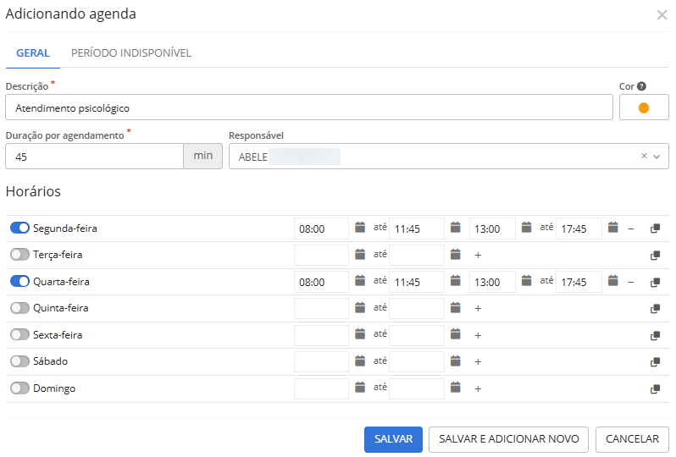The width and height of the screenshot is (676, 457).
Task: Open start time picker for Domingo
Action: point(360,388)
